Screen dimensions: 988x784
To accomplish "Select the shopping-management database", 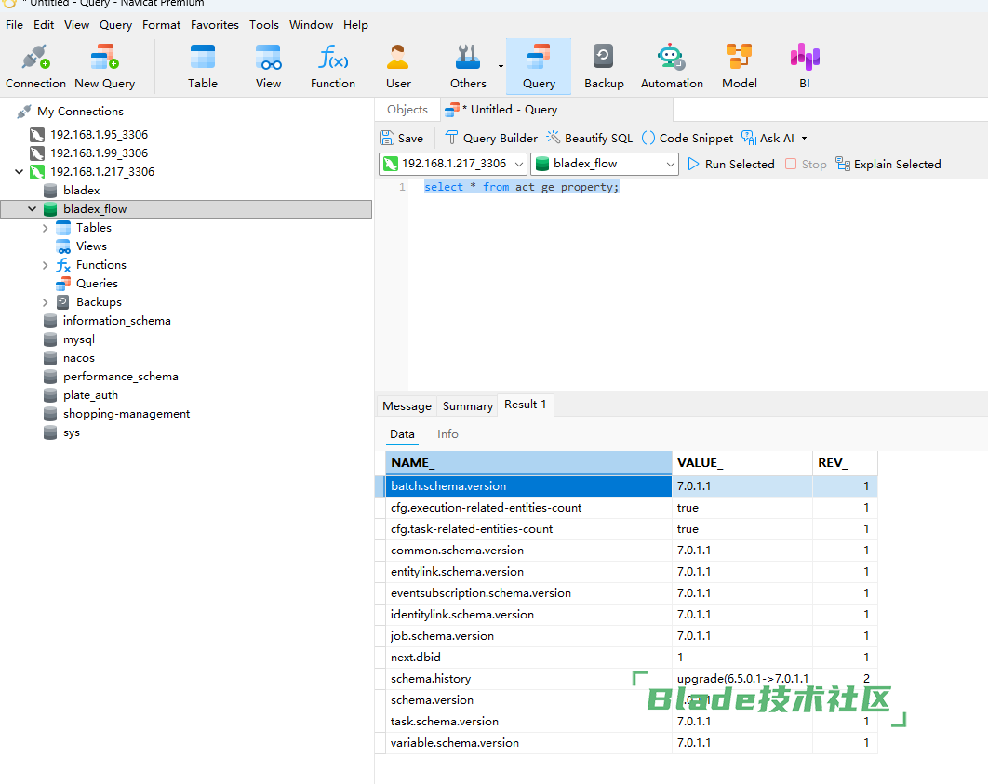I will [x=116, y=414].
